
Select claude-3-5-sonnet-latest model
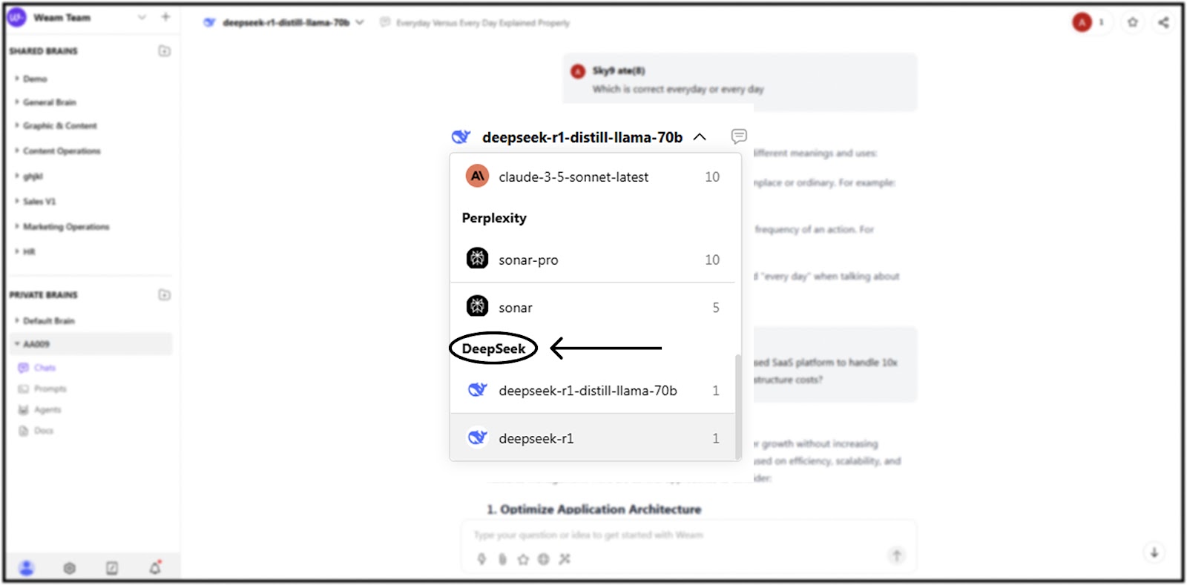point(593,176)
